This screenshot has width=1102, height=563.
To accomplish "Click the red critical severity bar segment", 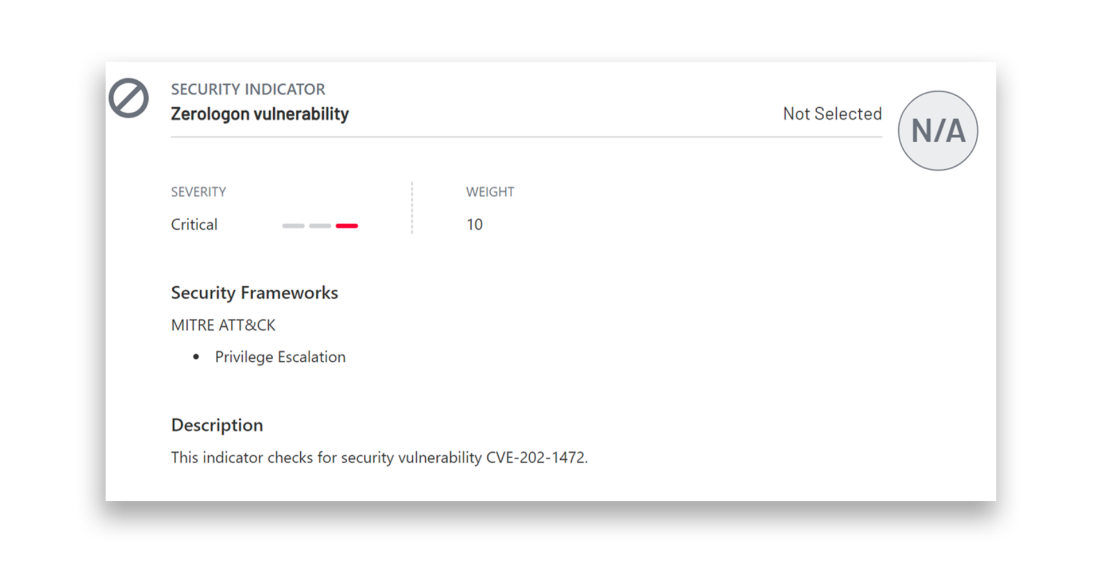I will pyautogui.click(x=347, y=226).
